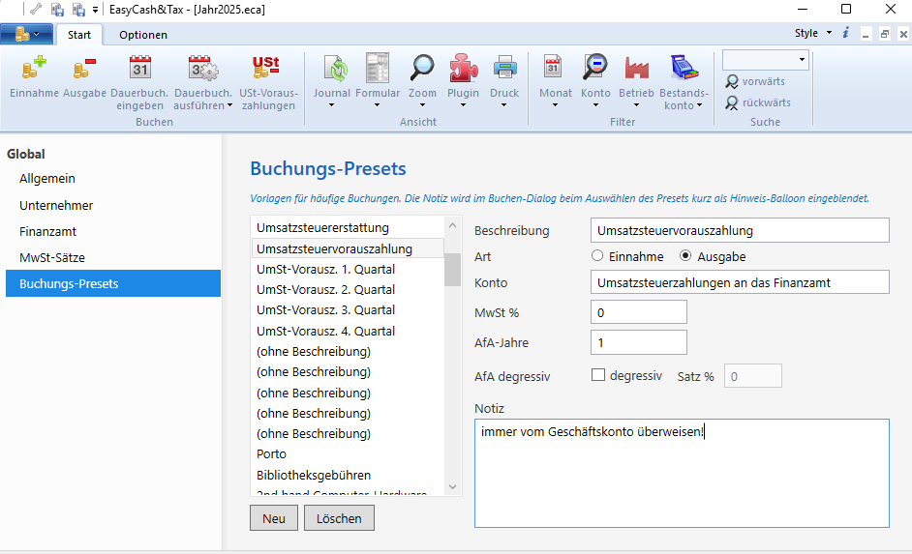Click the Löschen button
This screenshot has width=912, height=554.
coord(339,518)
